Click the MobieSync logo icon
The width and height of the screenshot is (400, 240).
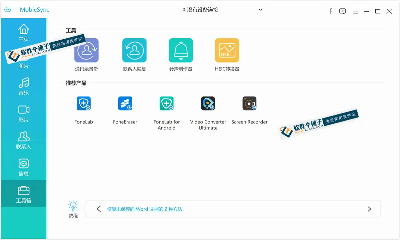8,10
